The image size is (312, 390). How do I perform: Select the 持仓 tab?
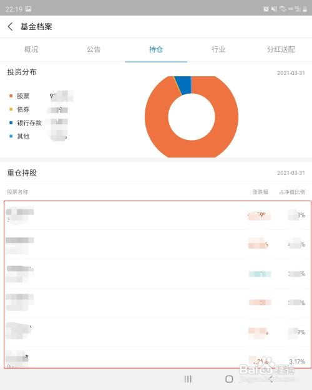[156, 49]
